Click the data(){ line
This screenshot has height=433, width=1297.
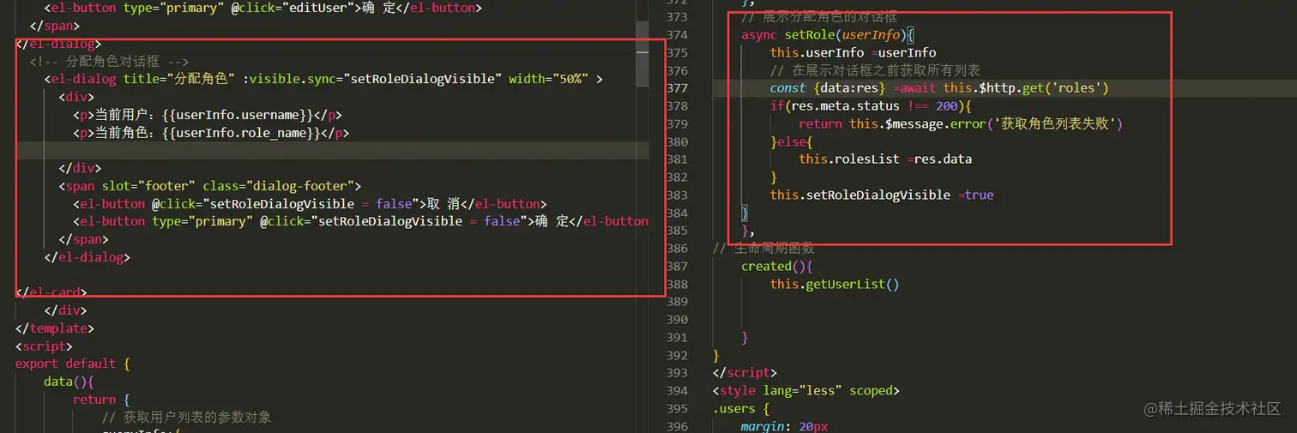pyautogui.click(x=69, y=382)
